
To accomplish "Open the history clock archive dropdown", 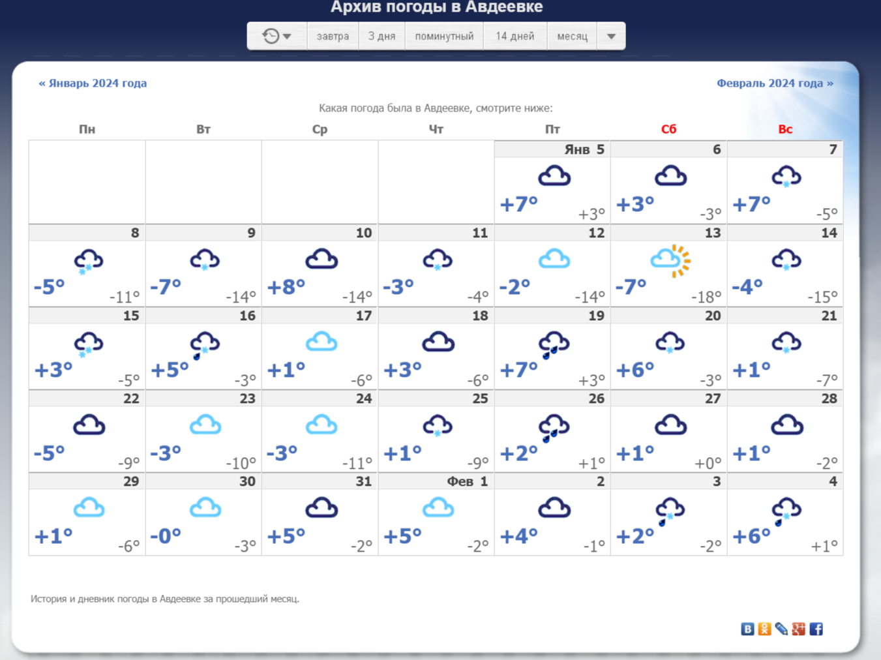I will [x=277, y=36].
